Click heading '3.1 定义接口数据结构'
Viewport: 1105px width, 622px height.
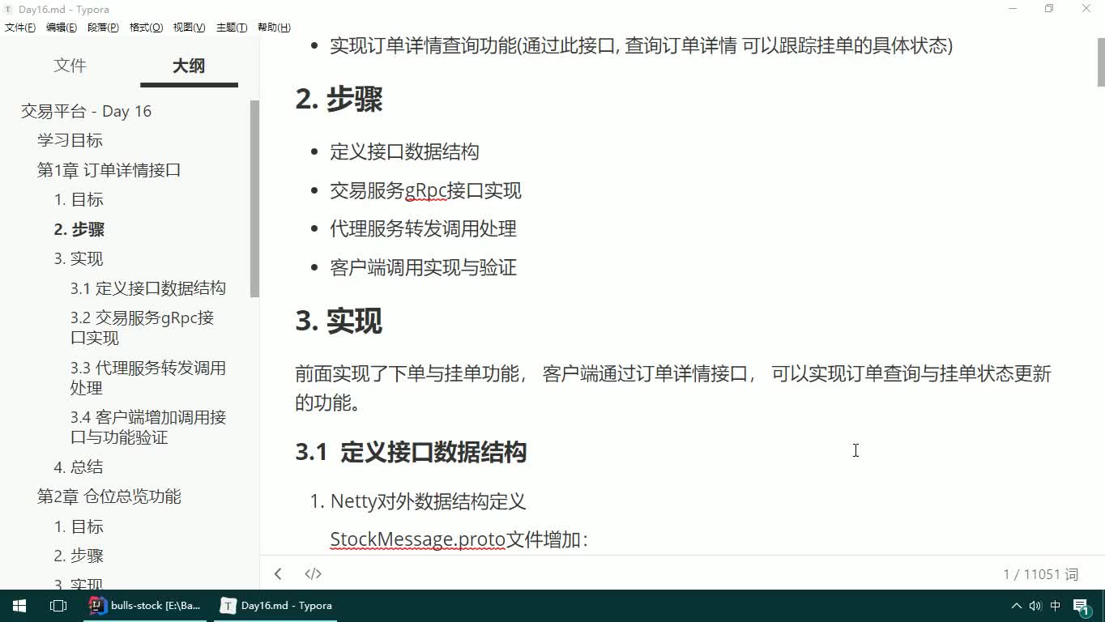411,452
